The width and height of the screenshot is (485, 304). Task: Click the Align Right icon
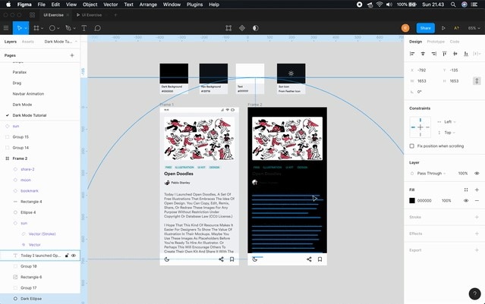coord(434,54)
